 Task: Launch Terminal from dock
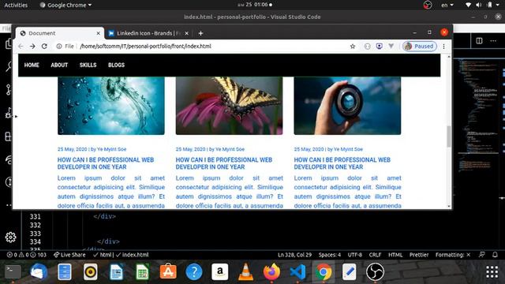coord(13,271)
